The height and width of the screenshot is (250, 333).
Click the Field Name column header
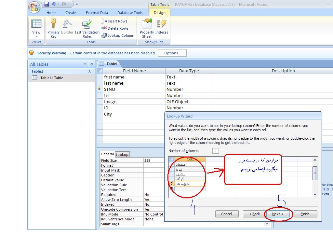point(134,71)
